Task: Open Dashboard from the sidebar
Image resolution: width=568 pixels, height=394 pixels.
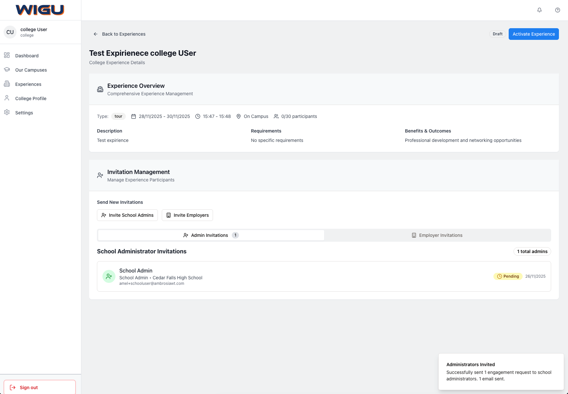Action: tap(27, 56)
